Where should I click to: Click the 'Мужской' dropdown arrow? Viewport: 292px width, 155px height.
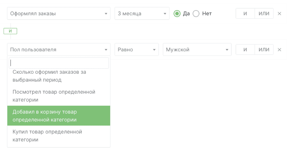coord(227,50)
